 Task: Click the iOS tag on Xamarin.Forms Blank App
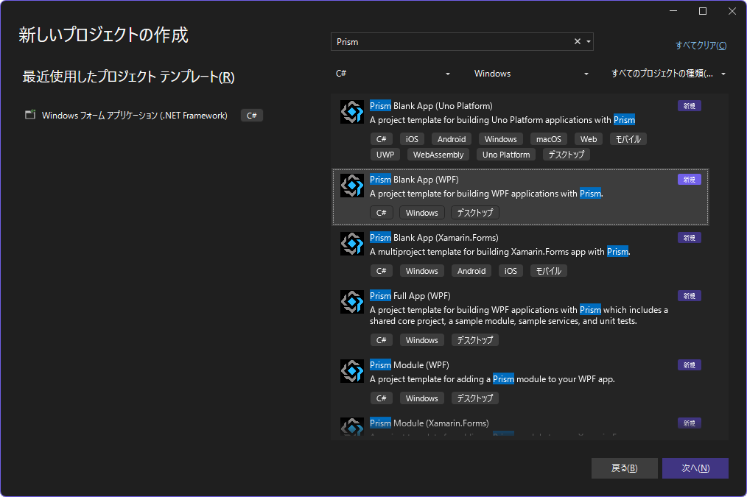click(511, 271)
